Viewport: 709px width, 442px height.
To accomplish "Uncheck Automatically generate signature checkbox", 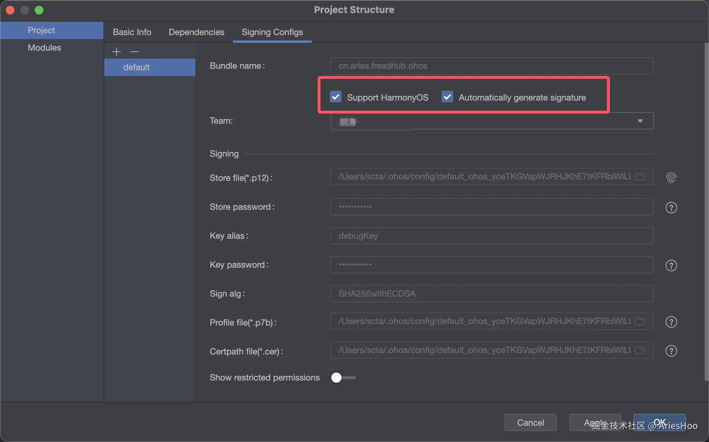I will pos(447,97).
